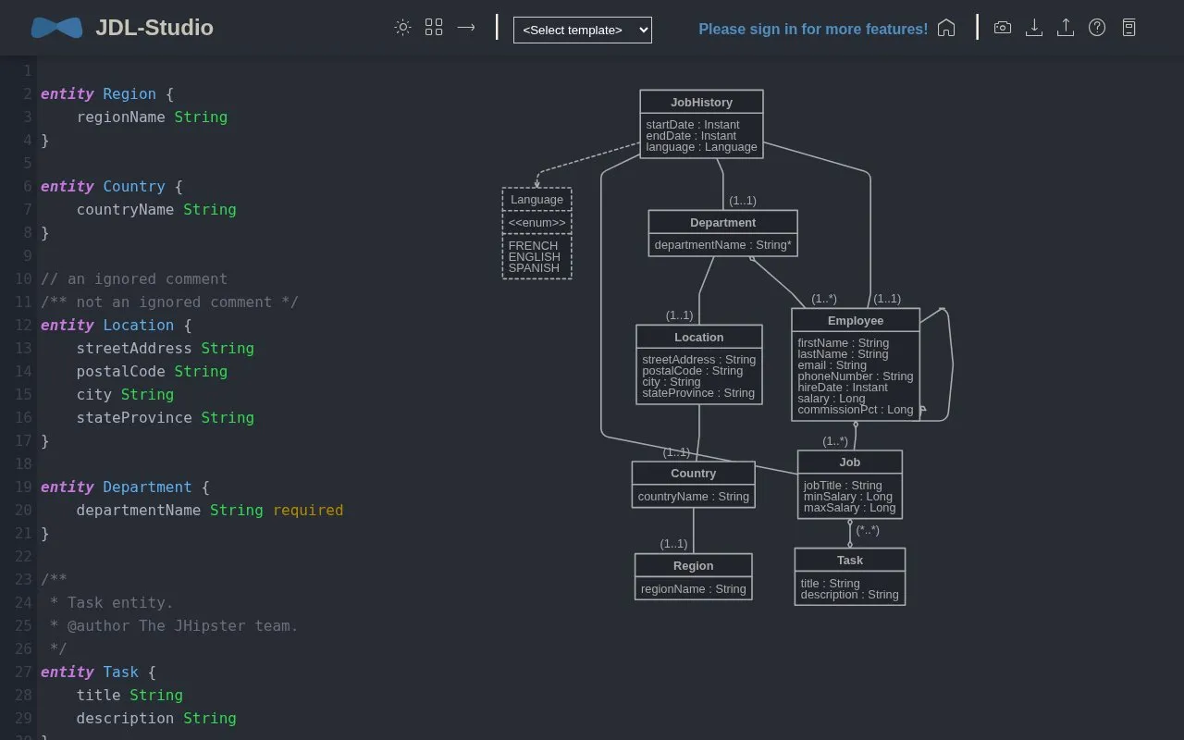1184x740 pixels.
Task: Click 'maxSalary : Long' in Job box
Action: [849, 508]
